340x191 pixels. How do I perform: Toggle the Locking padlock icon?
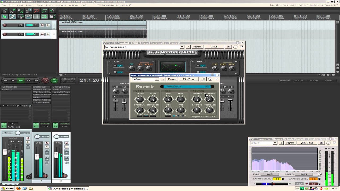click(x=52, y=16)
